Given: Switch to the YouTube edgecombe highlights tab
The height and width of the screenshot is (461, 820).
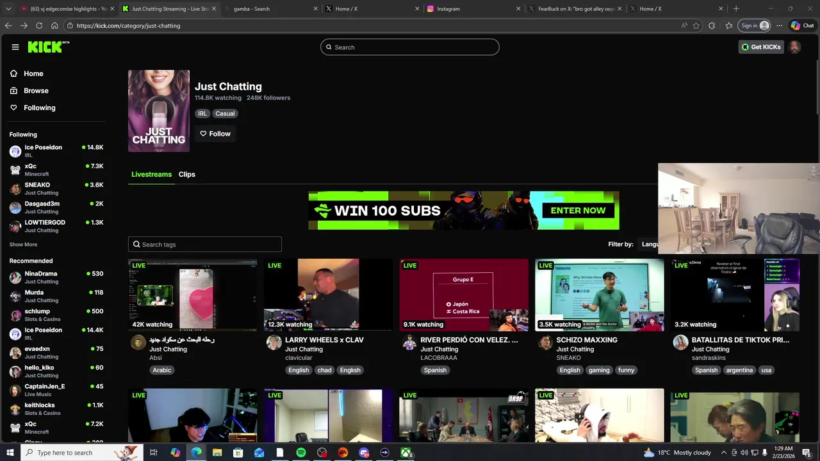Looking at the screenshot, I should (x=66, y=9).
